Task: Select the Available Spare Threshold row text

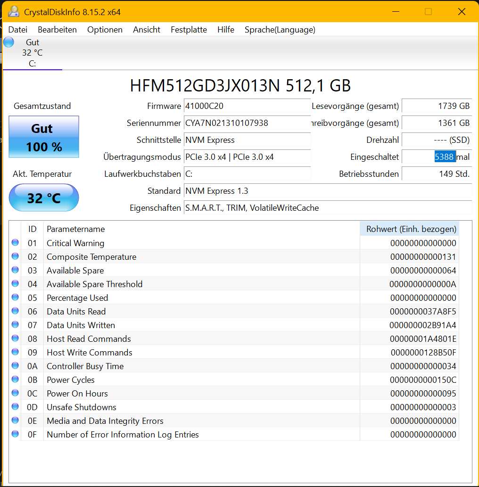Action: 94,284
